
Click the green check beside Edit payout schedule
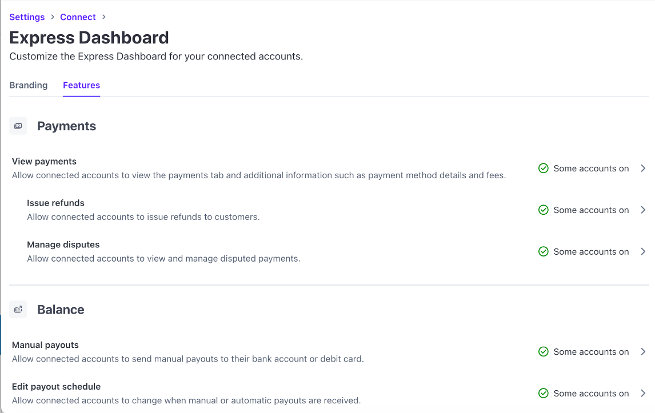point(544,394)
